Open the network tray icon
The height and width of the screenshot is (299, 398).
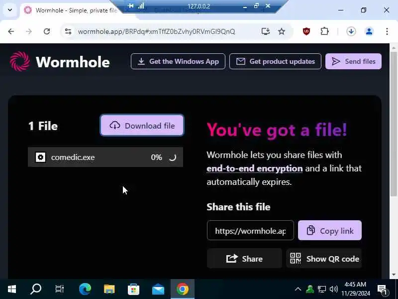pyautogui.click(x=322, y=289)
